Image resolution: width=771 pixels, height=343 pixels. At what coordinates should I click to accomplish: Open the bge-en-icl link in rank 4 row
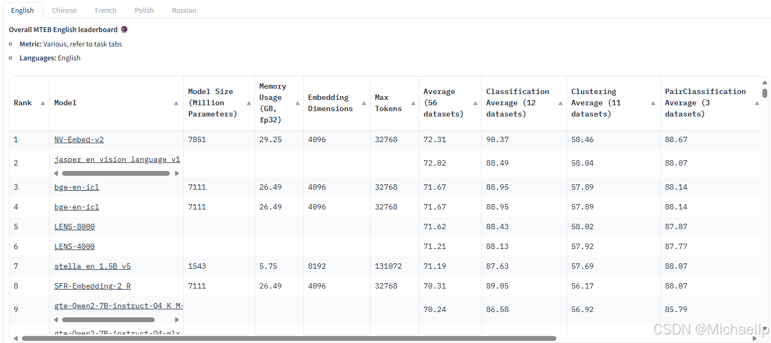coord(77,207)
